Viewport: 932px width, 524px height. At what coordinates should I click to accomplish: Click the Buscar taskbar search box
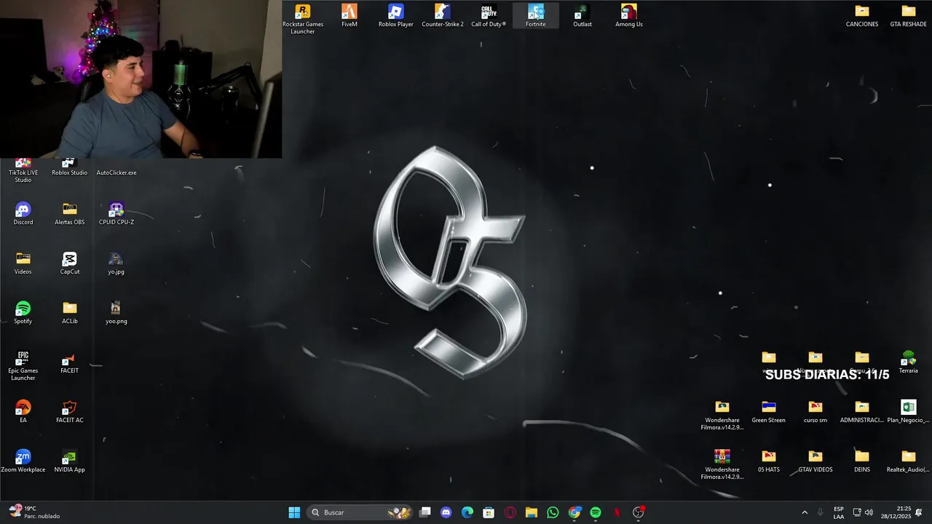(360, 512)
